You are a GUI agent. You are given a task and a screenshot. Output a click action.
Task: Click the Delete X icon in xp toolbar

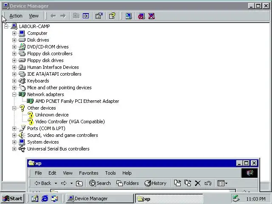click(x=198, y=183)
